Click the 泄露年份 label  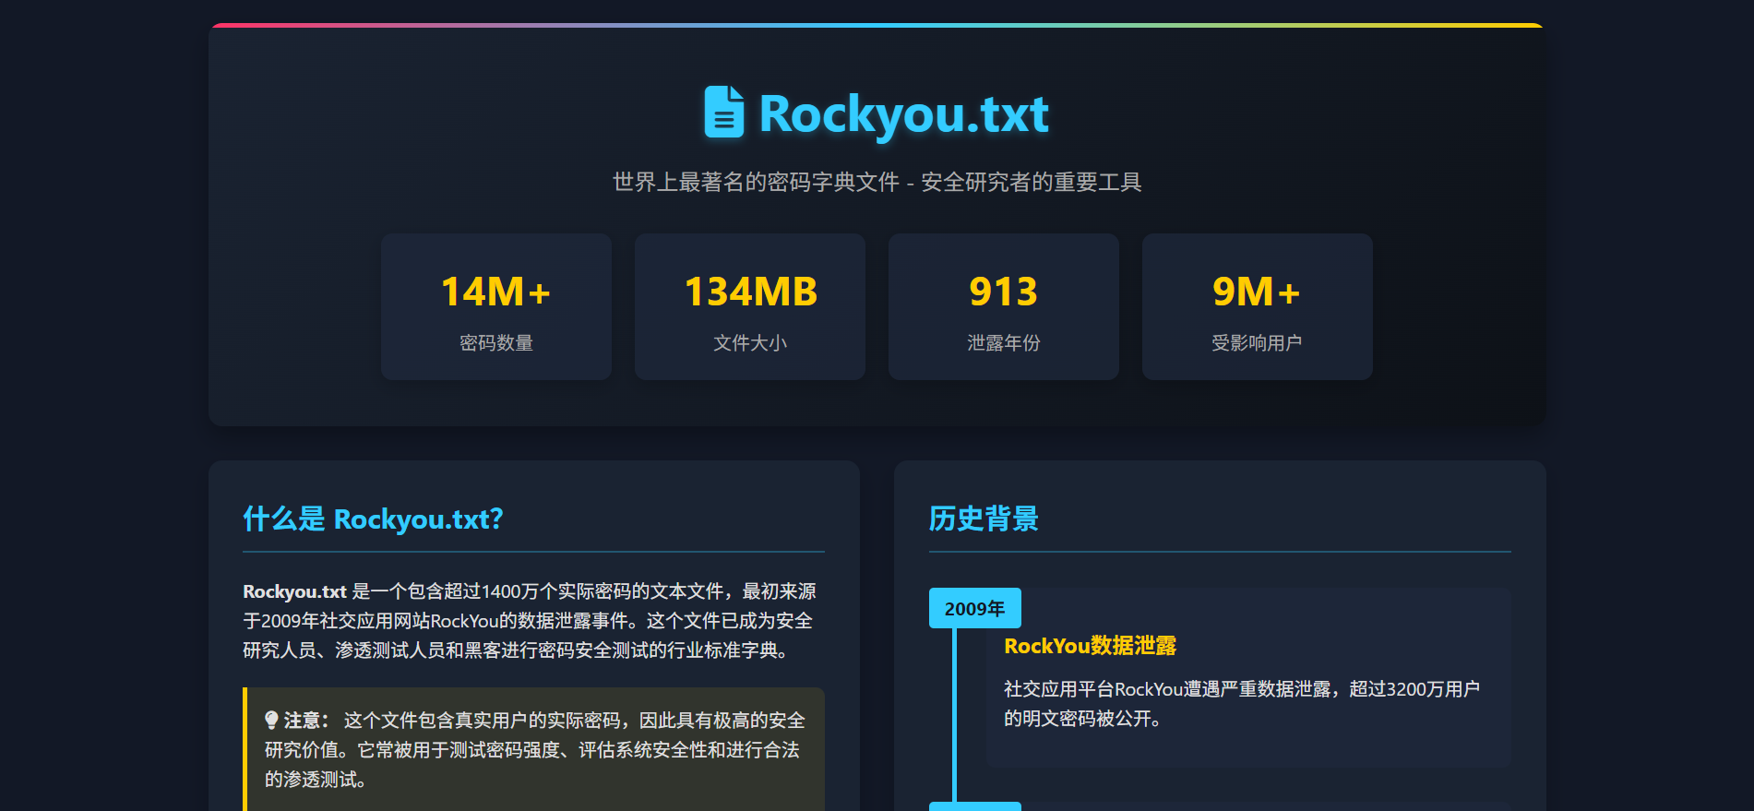tap(1003, 343)
